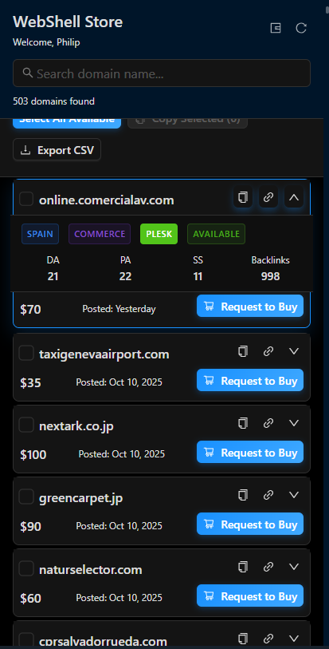Expand nextark.co.jp details

tap(293, 423)
